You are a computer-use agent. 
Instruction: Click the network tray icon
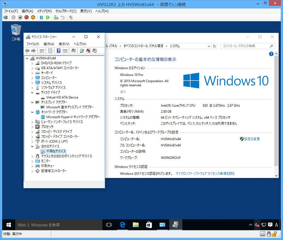264,225
